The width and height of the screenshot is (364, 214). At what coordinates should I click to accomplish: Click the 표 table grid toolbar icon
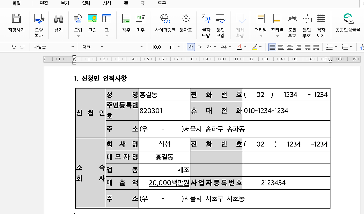[x=107, y=19]
